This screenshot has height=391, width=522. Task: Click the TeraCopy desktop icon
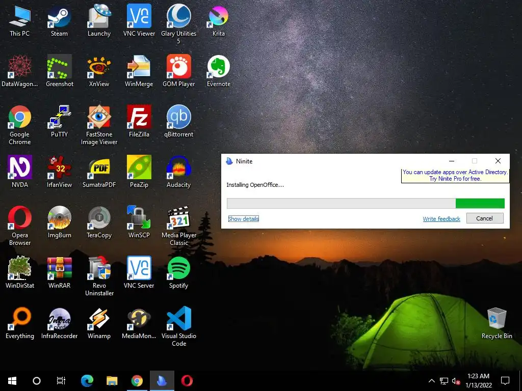tap(99, 222)
